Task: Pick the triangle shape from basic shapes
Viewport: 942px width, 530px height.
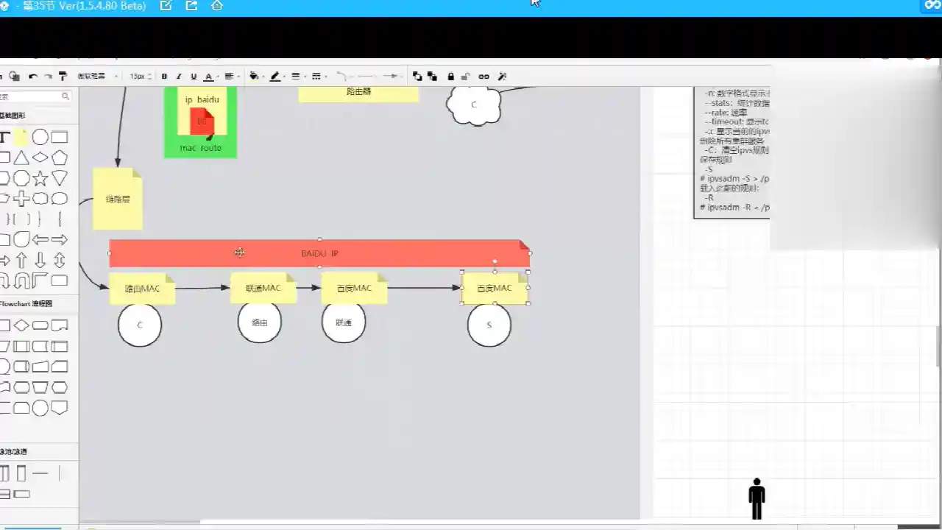Action: [x=21, y=158]
